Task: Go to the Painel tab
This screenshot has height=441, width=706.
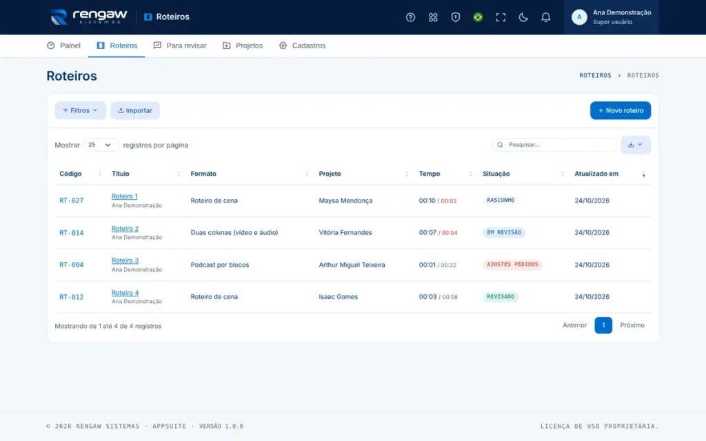Action: coord(64,45)
